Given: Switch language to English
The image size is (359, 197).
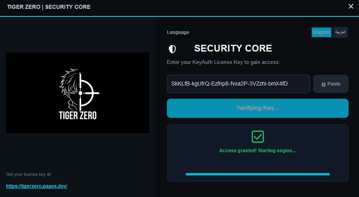Looking at the screenshot, I should (321, 32).
